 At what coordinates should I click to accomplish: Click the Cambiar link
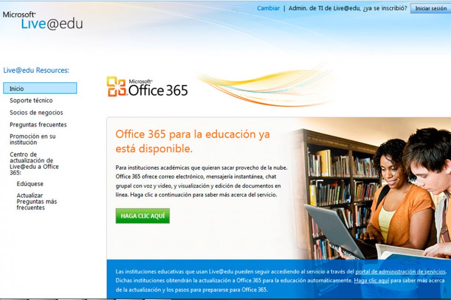[x=268, y=9]
